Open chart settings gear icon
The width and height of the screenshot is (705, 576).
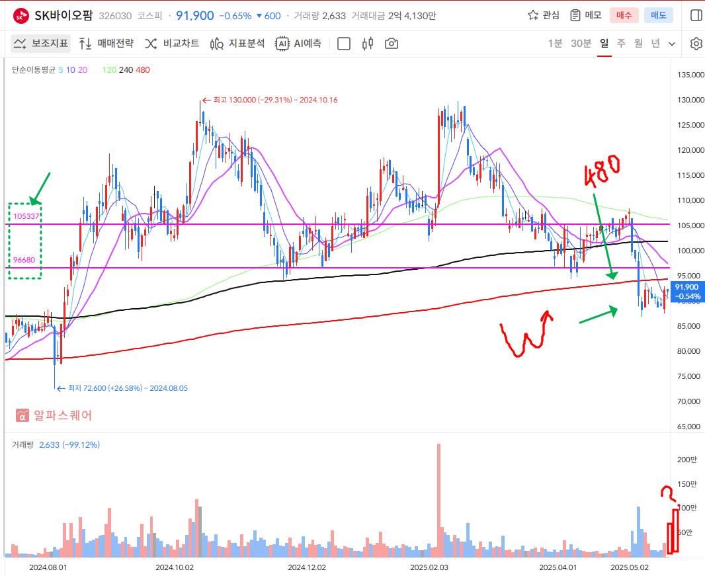pos(696,44)
